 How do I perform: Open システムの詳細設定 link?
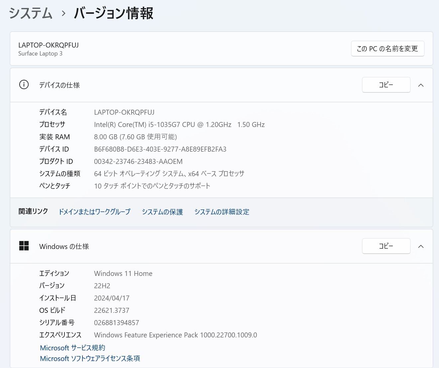click(222, 212)
